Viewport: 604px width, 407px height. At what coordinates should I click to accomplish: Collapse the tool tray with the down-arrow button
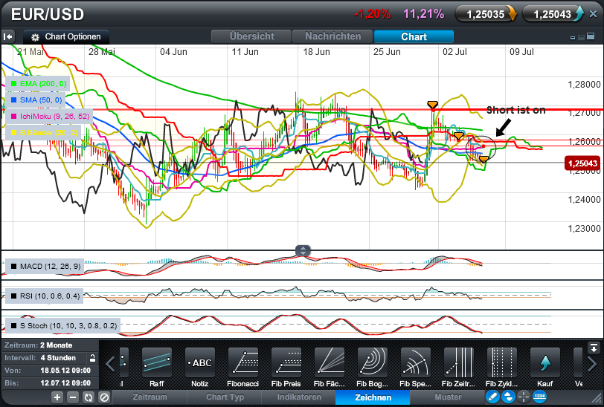pyautogui.click(x=594, y=348)
